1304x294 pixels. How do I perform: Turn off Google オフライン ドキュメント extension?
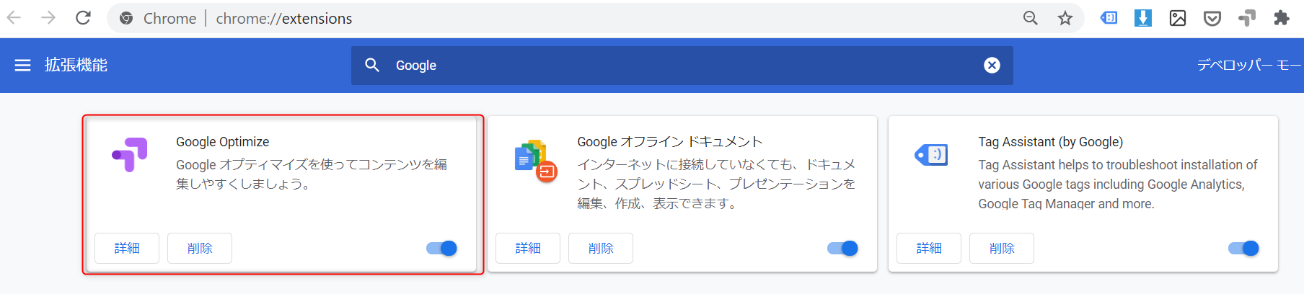[x=842, y=249]
